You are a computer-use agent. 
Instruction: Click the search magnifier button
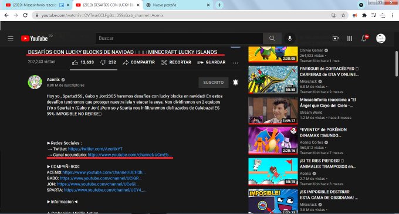[x=272, y=38]
